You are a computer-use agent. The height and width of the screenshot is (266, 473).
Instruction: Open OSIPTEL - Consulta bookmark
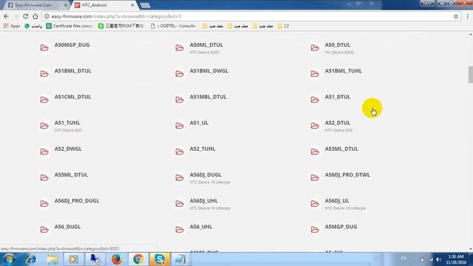173,26
